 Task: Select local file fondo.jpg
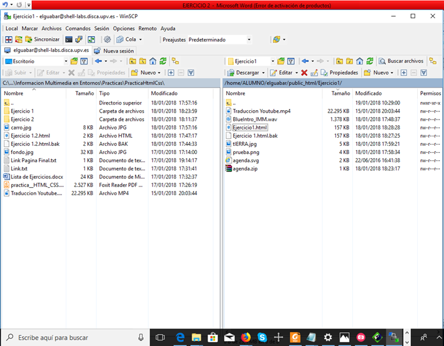pos(22,152)
